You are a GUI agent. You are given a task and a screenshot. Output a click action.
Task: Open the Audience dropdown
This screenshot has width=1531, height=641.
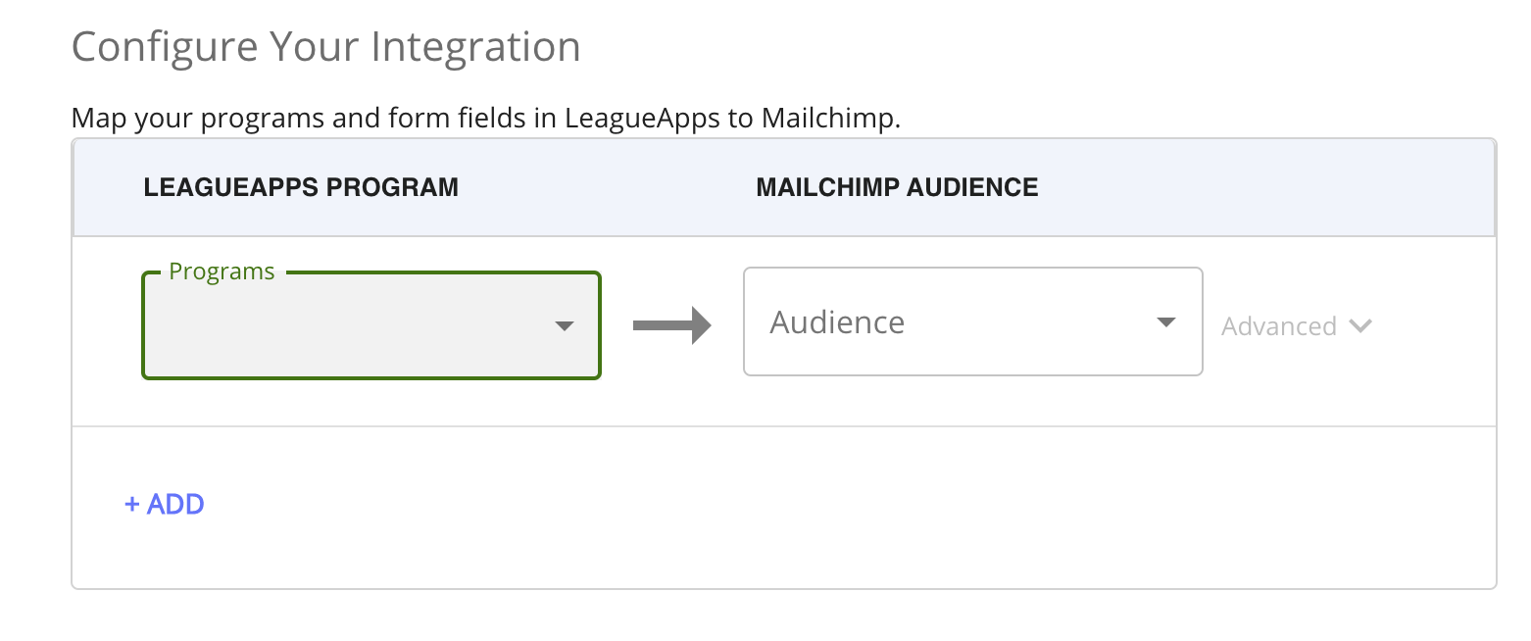(972, 321)
